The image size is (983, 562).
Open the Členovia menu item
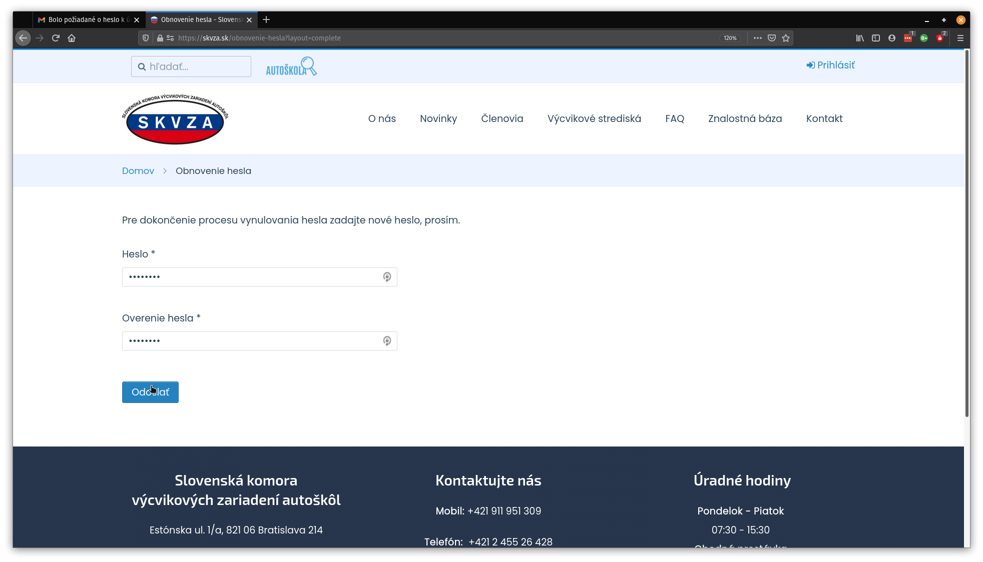[502, 118]
